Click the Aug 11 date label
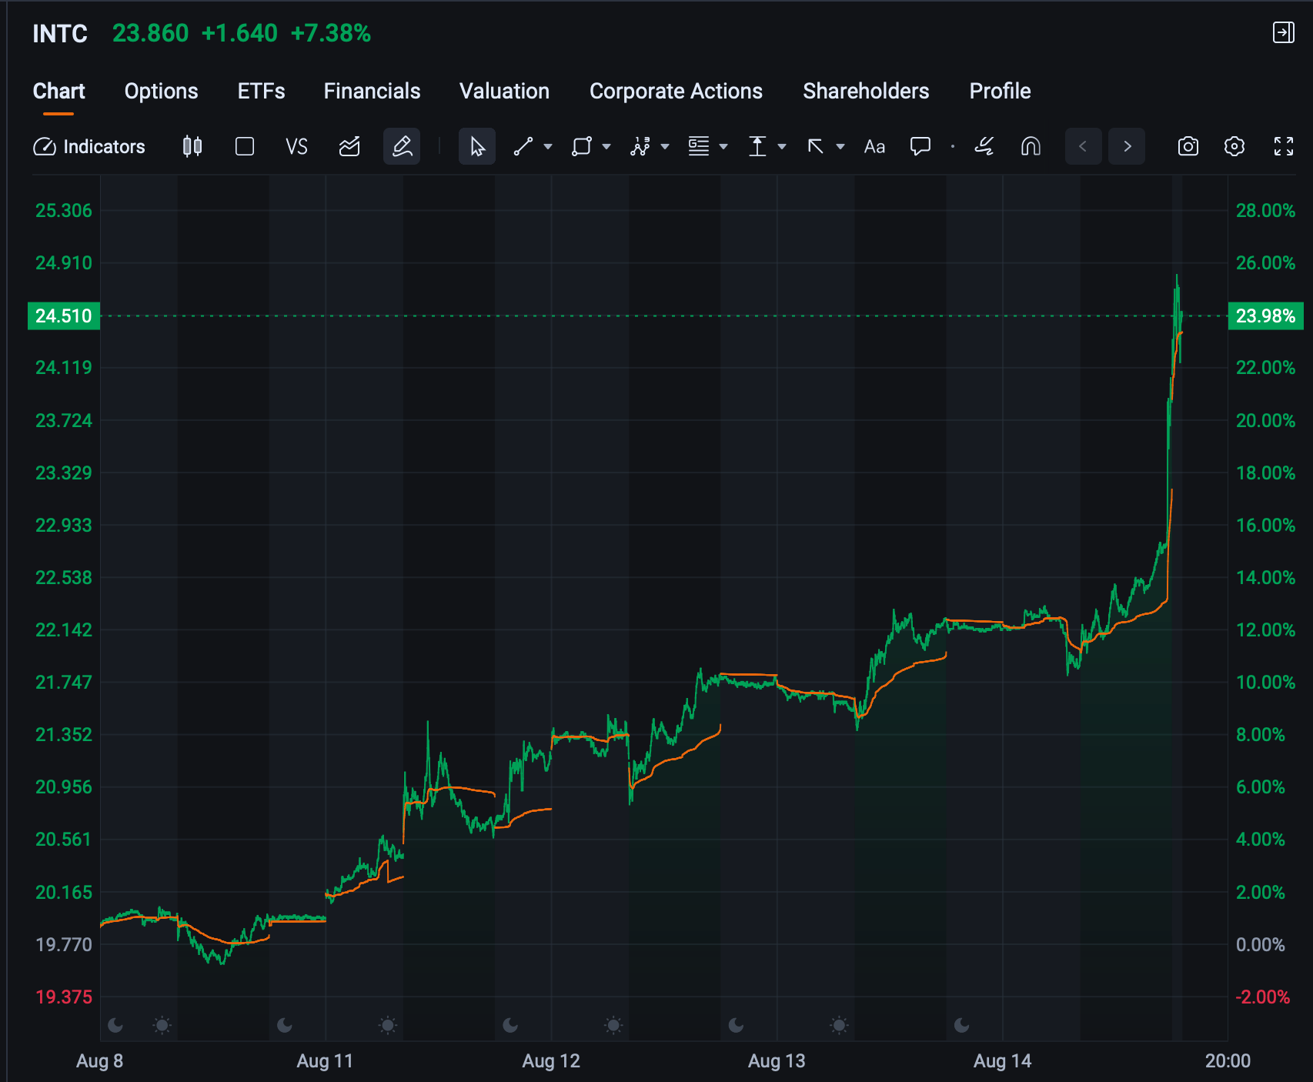Viewport: 1313px width, 1082px height. pos(325,1060)
